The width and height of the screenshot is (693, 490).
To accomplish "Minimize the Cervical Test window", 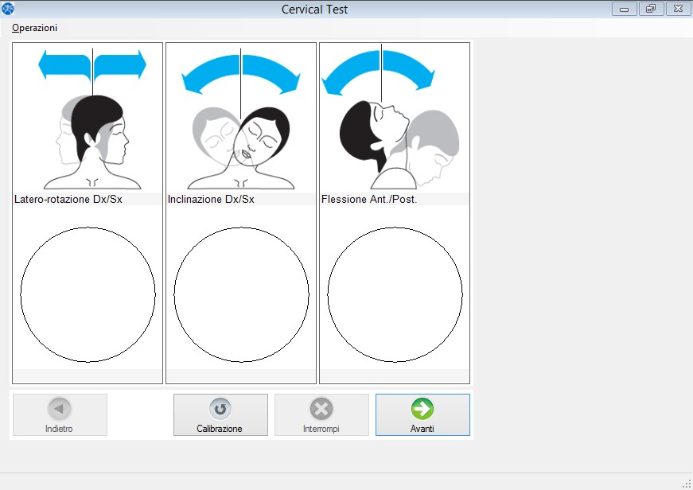I will (624, 9).
